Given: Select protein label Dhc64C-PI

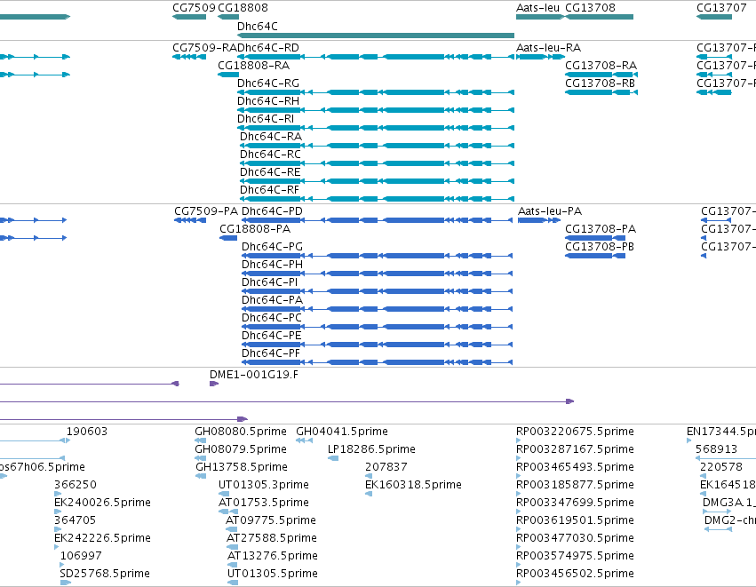Looking at the screenshot, I should point(269,283).
